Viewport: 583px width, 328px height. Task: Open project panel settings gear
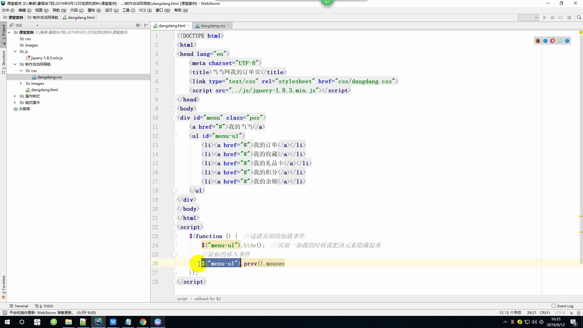click(138, 25)
